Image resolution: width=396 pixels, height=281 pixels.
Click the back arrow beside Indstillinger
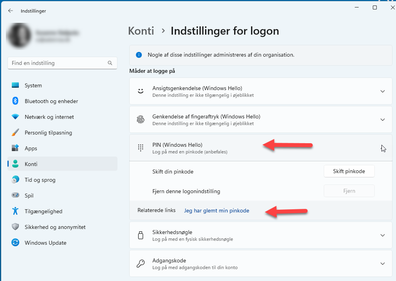(x=11, y=11)
